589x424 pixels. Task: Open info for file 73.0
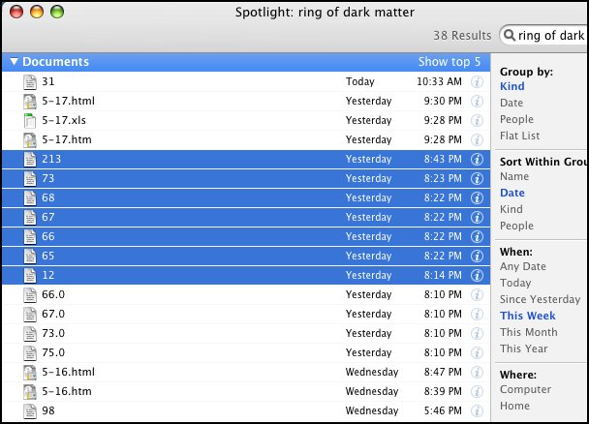click(x=477, y=333)
